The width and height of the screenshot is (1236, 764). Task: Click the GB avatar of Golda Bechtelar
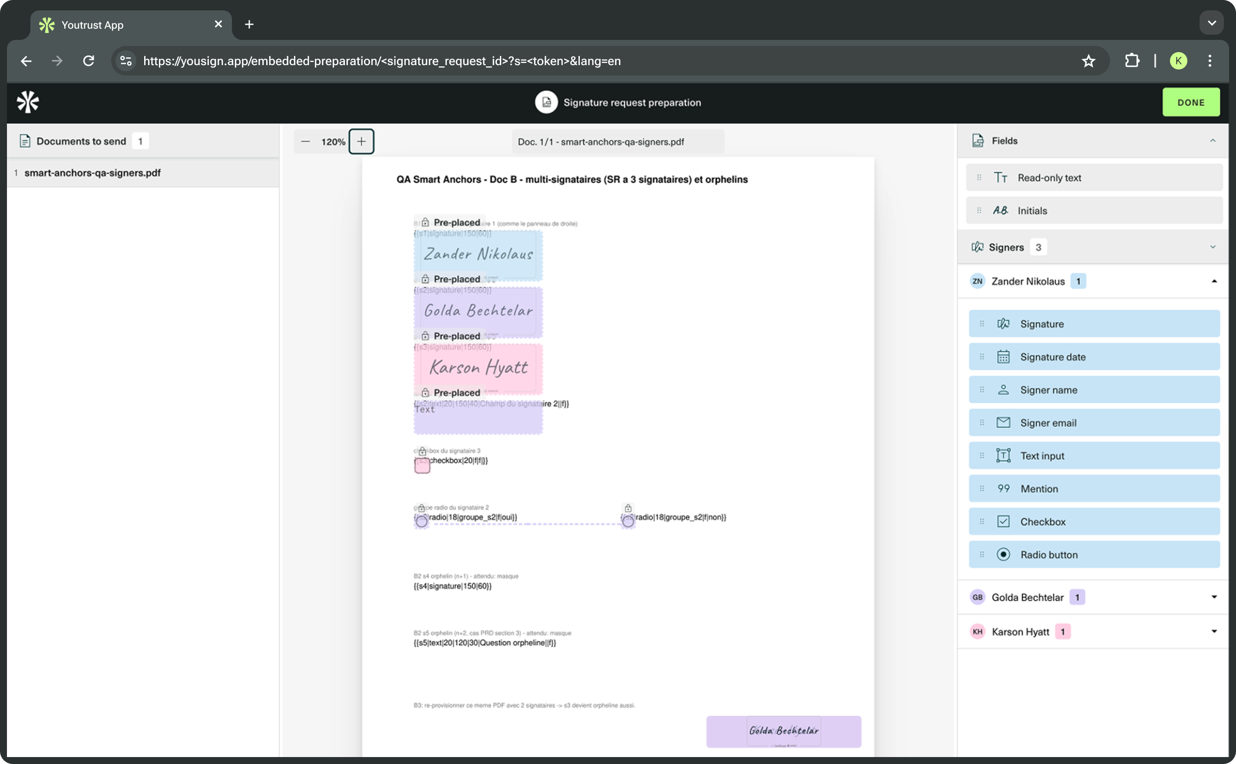pos(977,597)
